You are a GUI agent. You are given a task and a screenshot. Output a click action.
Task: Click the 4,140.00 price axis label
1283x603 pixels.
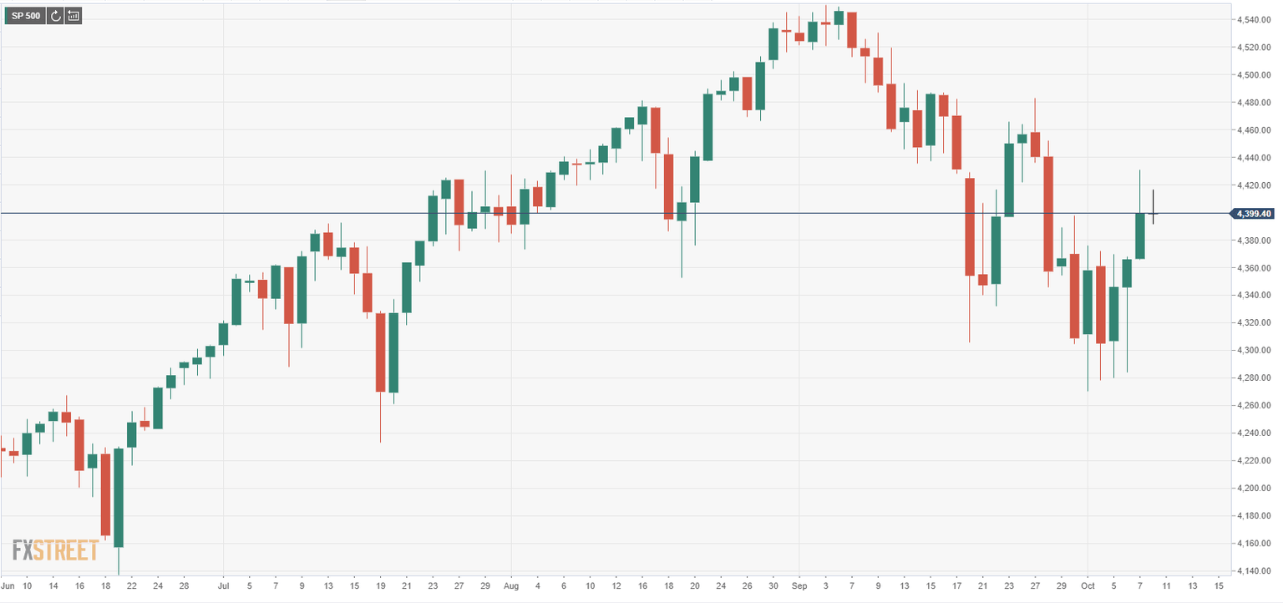pos(1254,571)
